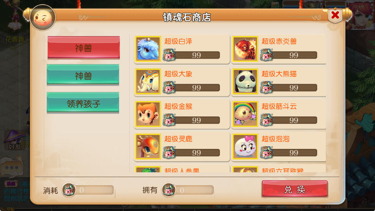The height and width of the screenshot is (211, 375).
Task: Select the 超级灵鹿 deer icon
Action: [x=148, y=147]
